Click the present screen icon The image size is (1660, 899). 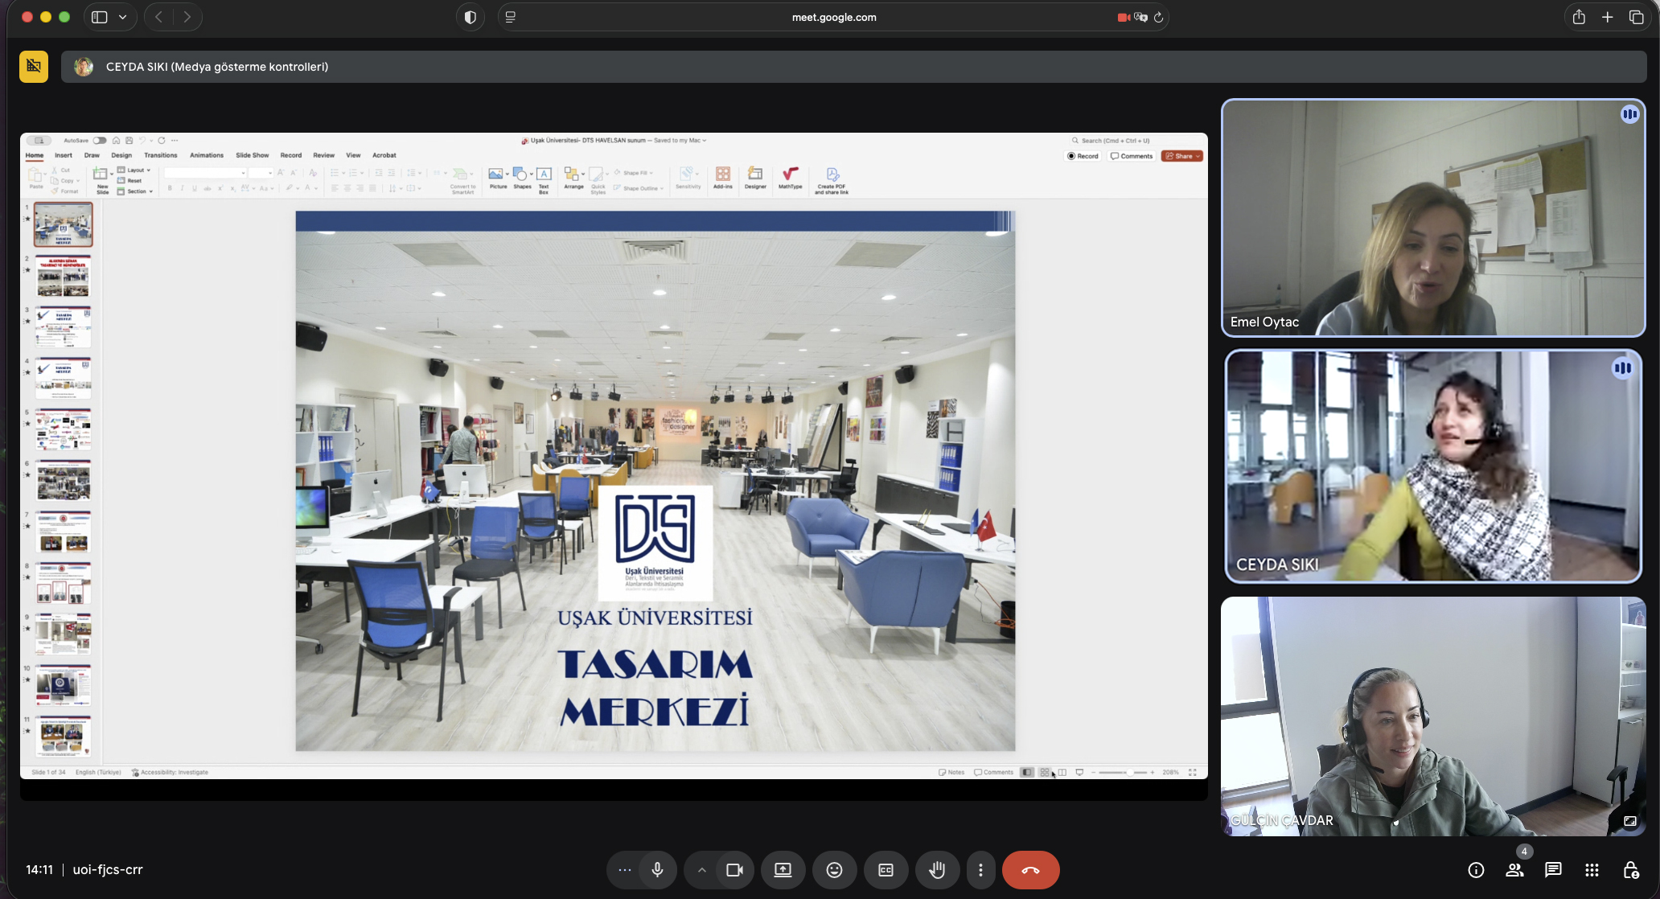pyautogui.click(x=783, y=870)
